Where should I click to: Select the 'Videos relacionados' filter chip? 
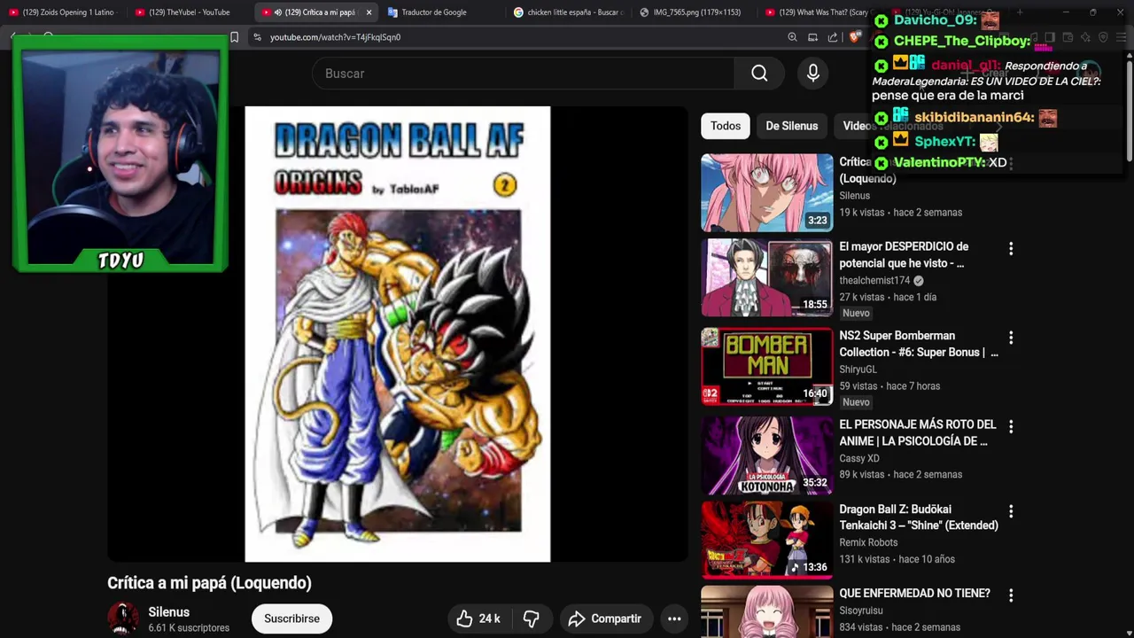point(893,126)
